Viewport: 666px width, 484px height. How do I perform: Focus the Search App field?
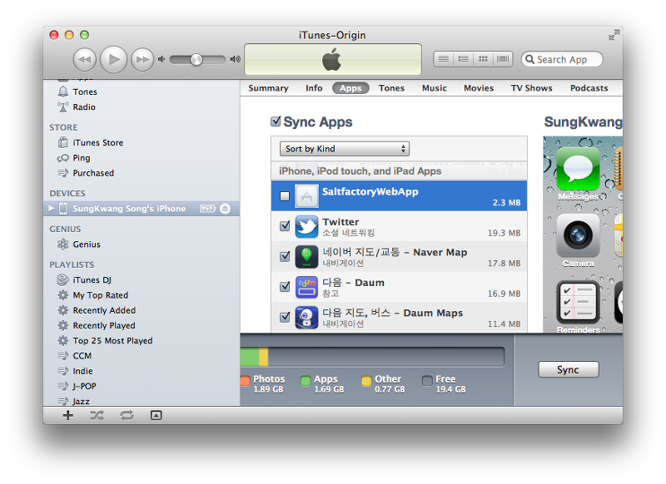click(562, 59)
